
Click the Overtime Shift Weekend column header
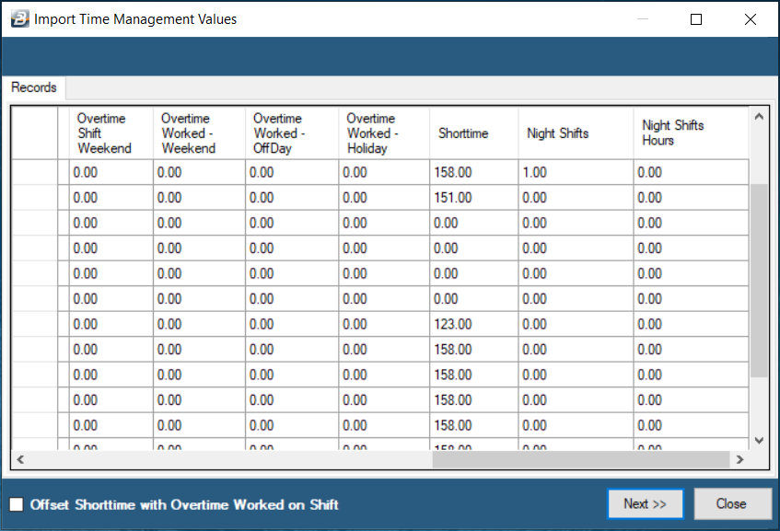click(x=111, y=133)
